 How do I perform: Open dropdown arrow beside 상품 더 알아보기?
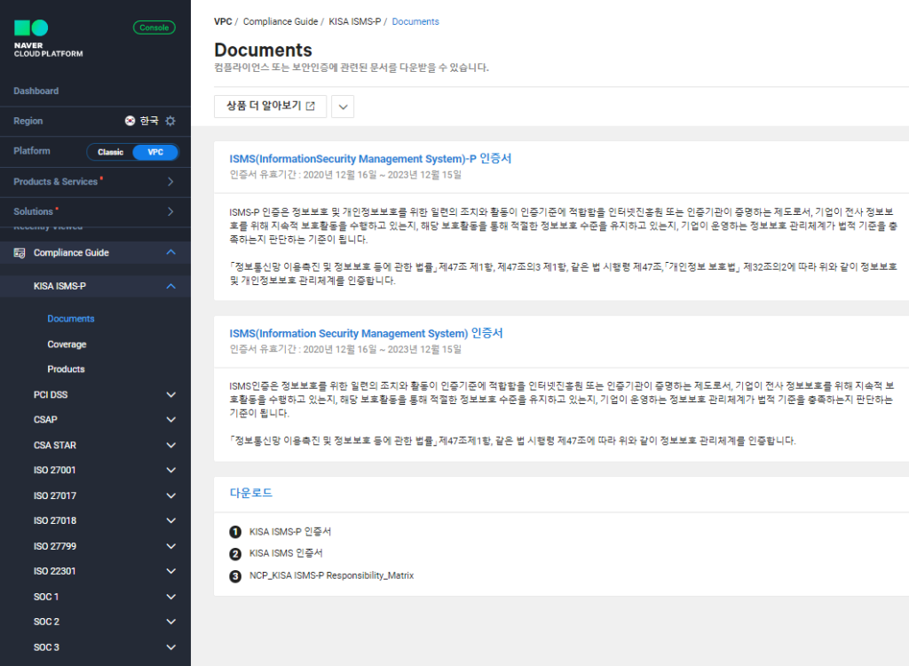tap(343, 107)
